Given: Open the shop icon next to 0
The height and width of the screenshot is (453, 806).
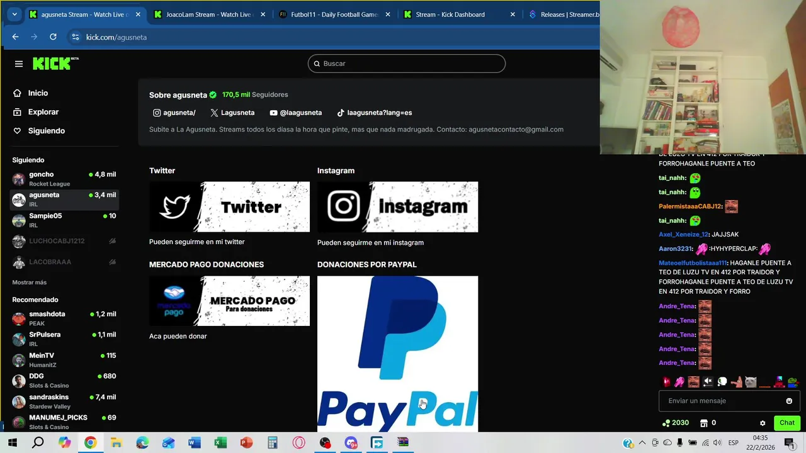Looking at the screenshot, I should [704, 423].
